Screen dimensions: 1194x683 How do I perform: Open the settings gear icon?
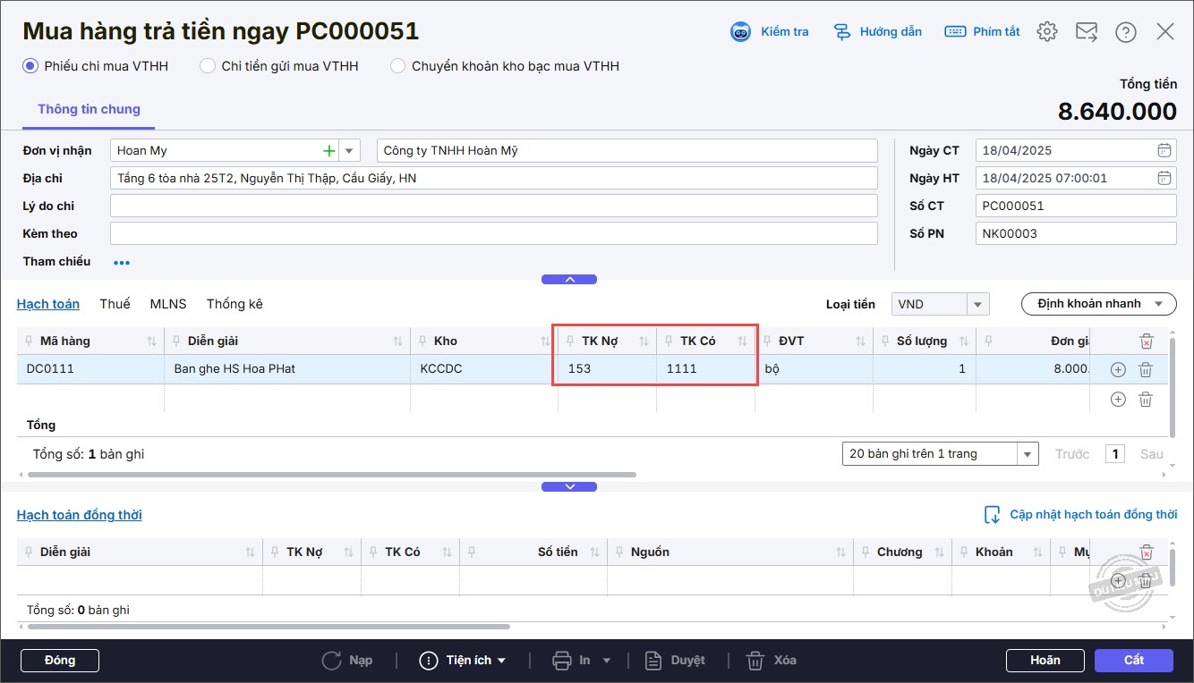(x=1046, y=32)
